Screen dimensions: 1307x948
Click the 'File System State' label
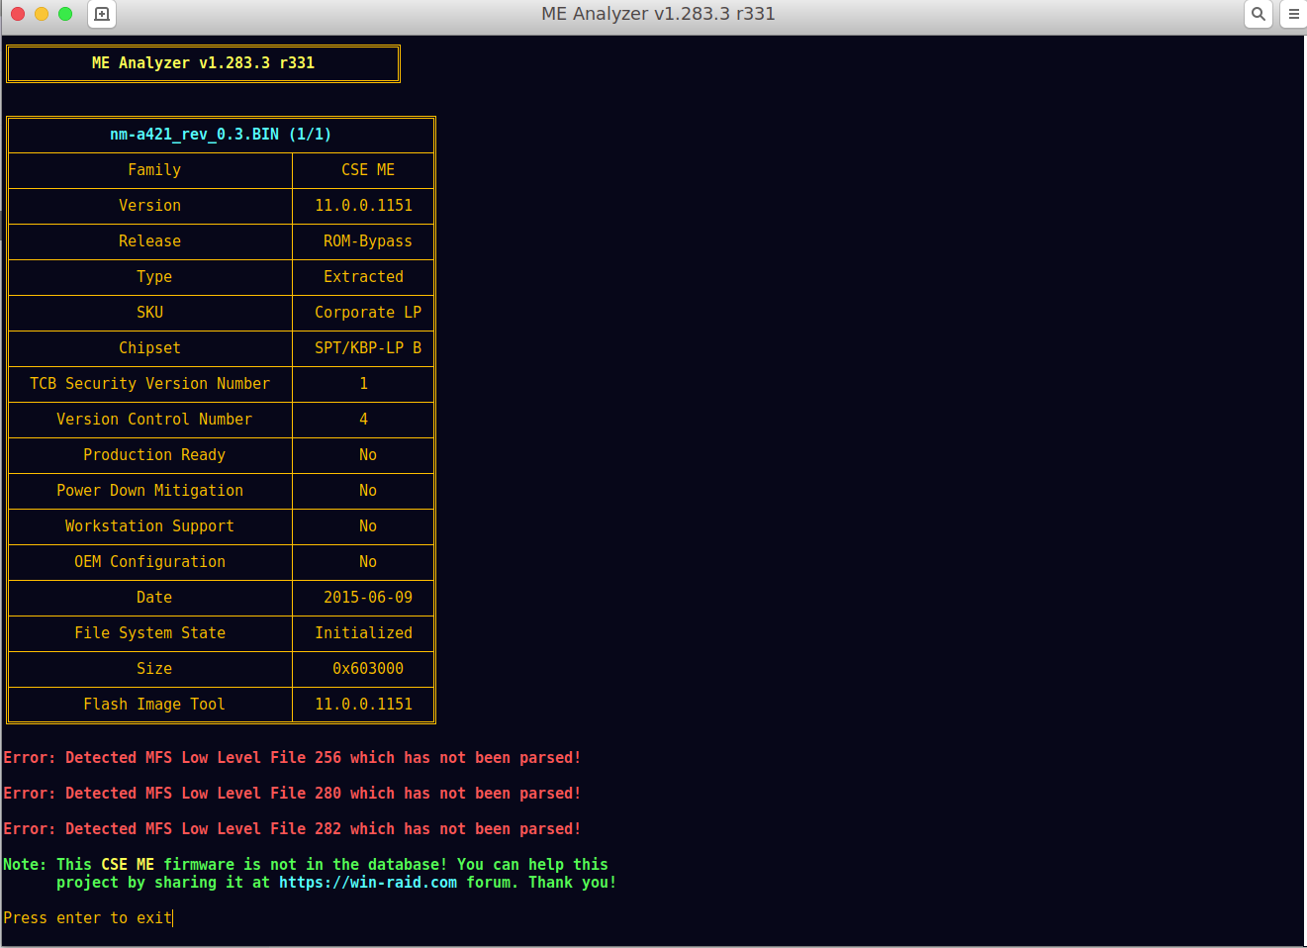149,633
